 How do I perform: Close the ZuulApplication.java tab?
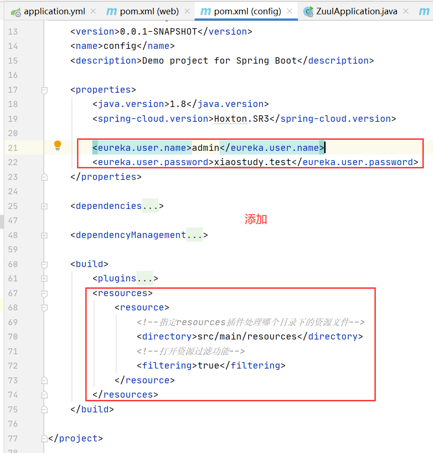point(405,11)
